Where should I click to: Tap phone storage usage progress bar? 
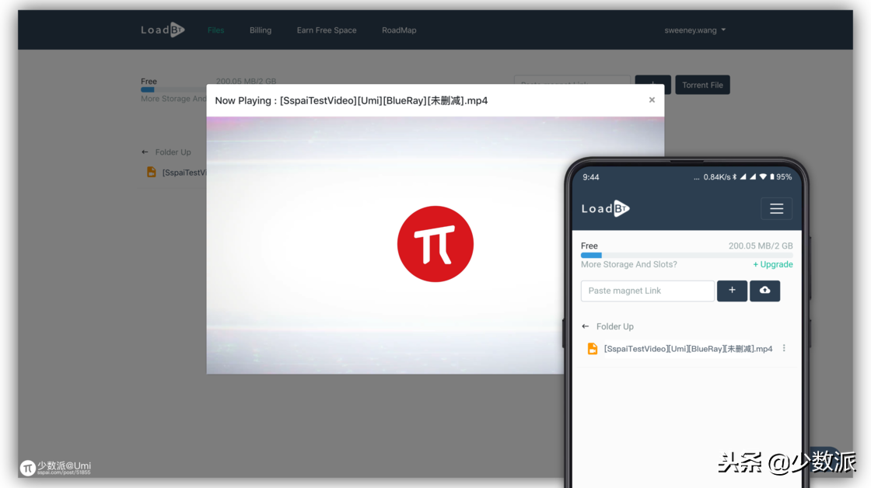pos(687,256)
